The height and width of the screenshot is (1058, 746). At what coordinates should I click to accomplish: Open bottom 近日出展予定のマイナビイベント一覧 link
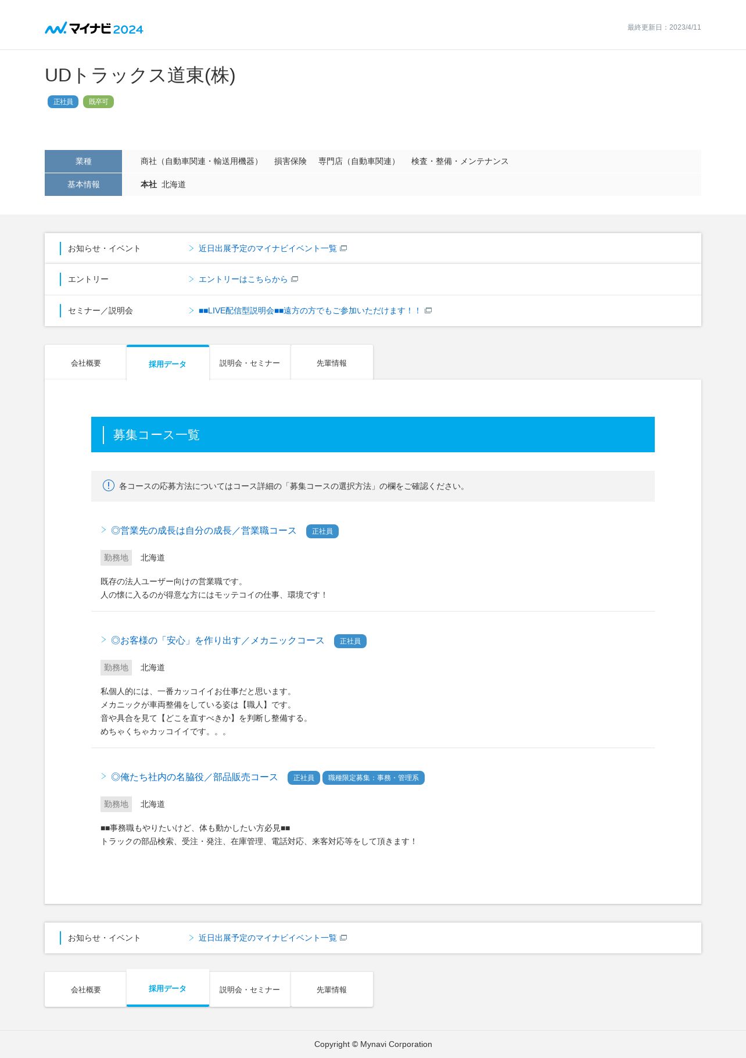267,938
